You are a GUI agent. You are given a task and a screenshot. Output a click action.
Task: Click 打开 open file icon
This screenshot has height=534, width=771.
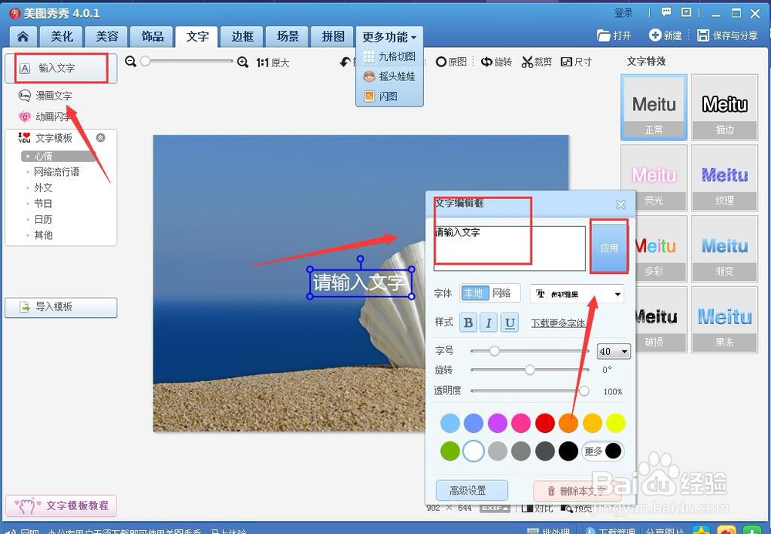(614, 35)
